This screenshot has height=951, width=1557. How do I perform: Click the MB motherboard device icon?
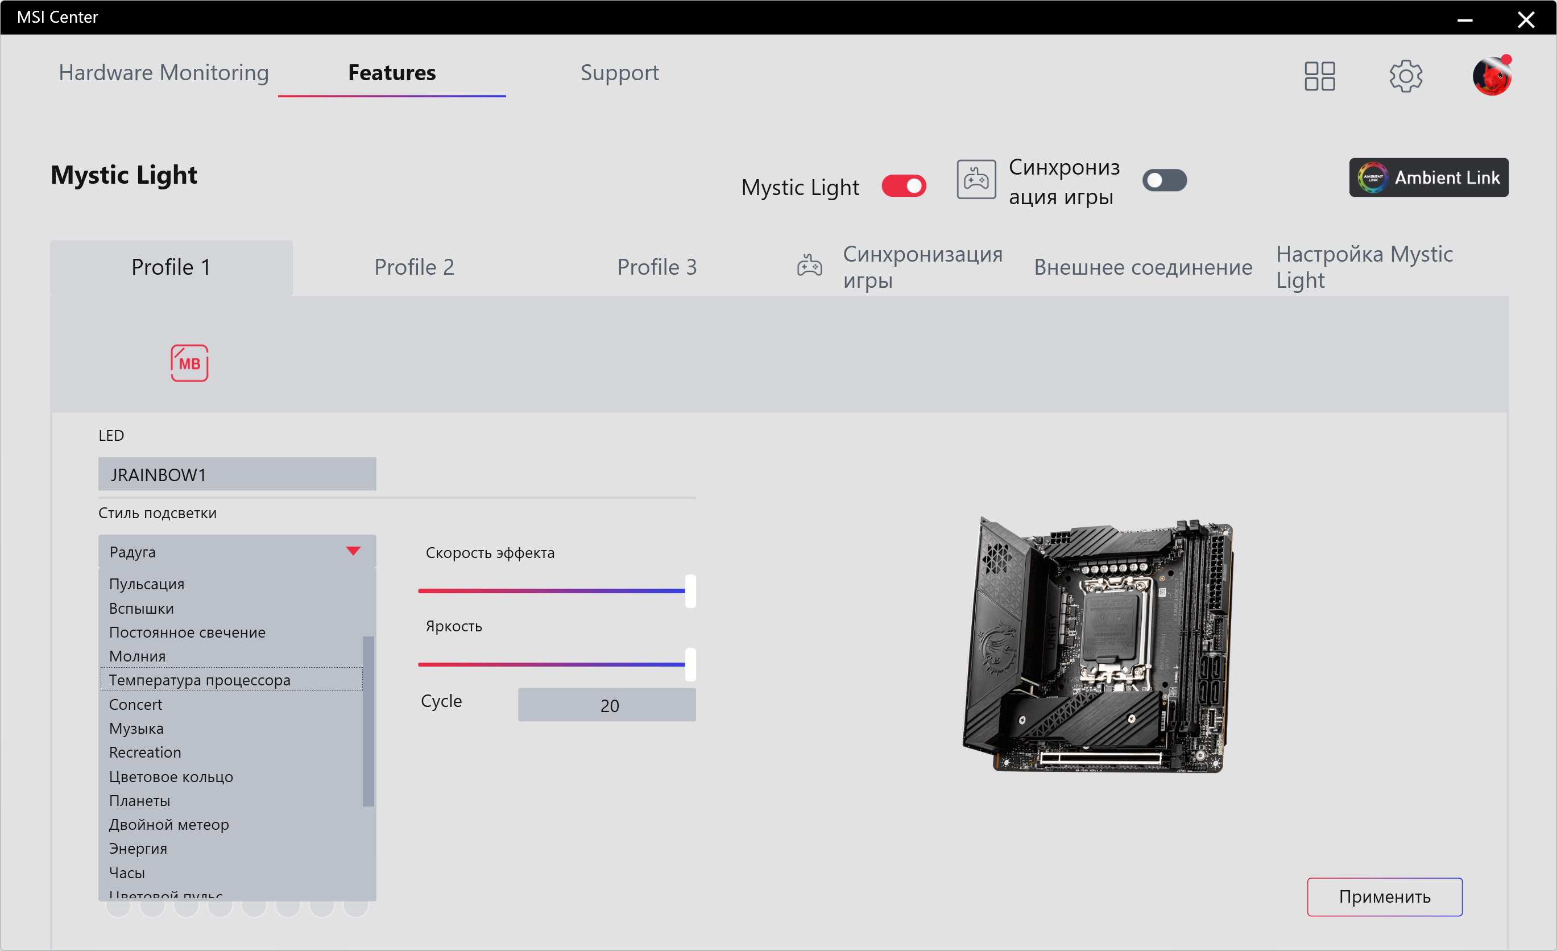[189, 363]
